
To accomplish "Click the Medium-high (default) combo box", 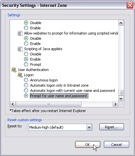I will [60, 127].
